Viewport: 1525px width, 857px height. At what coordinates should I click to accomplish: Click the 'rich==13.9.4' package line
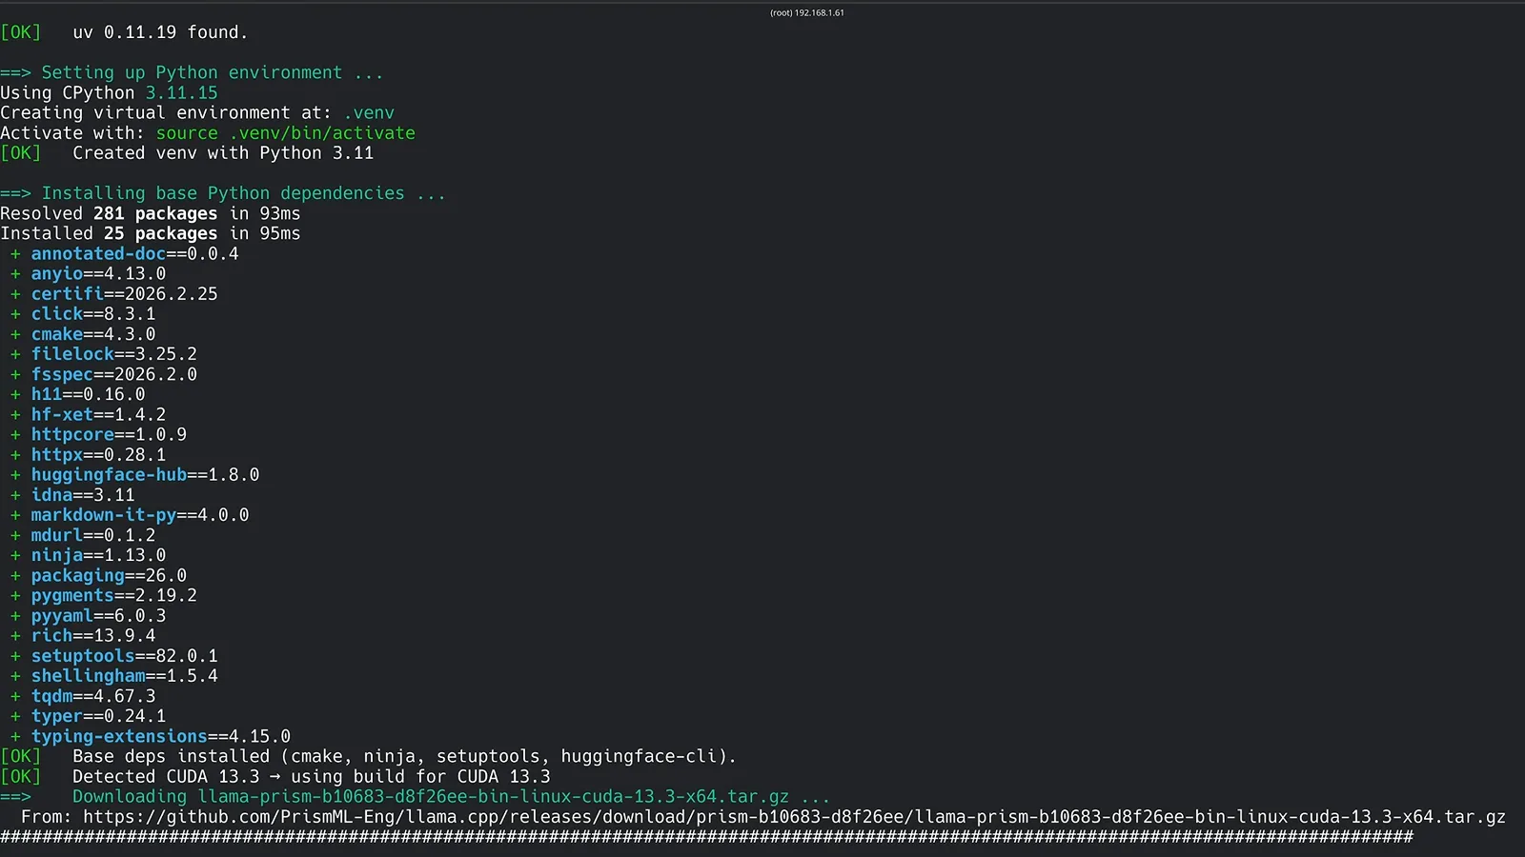[92, 636]
